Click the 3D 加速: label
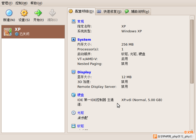This screenshot has width=196, height=140. (84, 82)
